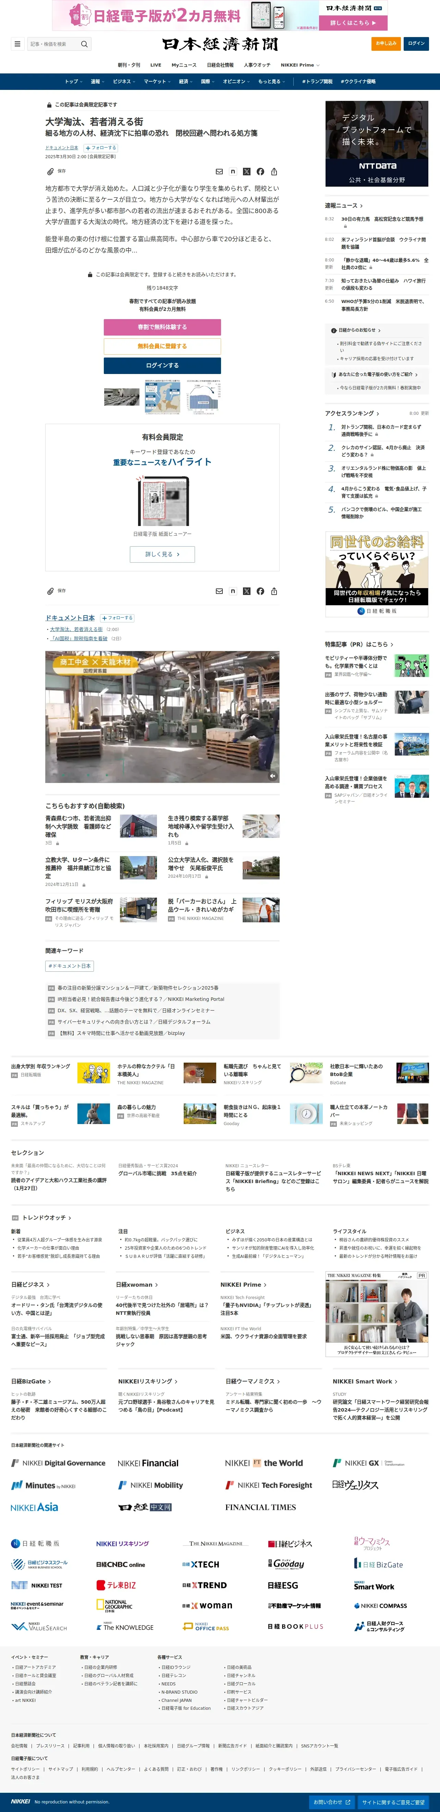The width and height of the screenshot is (440, 1812).
Task: Click the FINANCIAL TIMES logo
Action: (x=261, y=1507)
